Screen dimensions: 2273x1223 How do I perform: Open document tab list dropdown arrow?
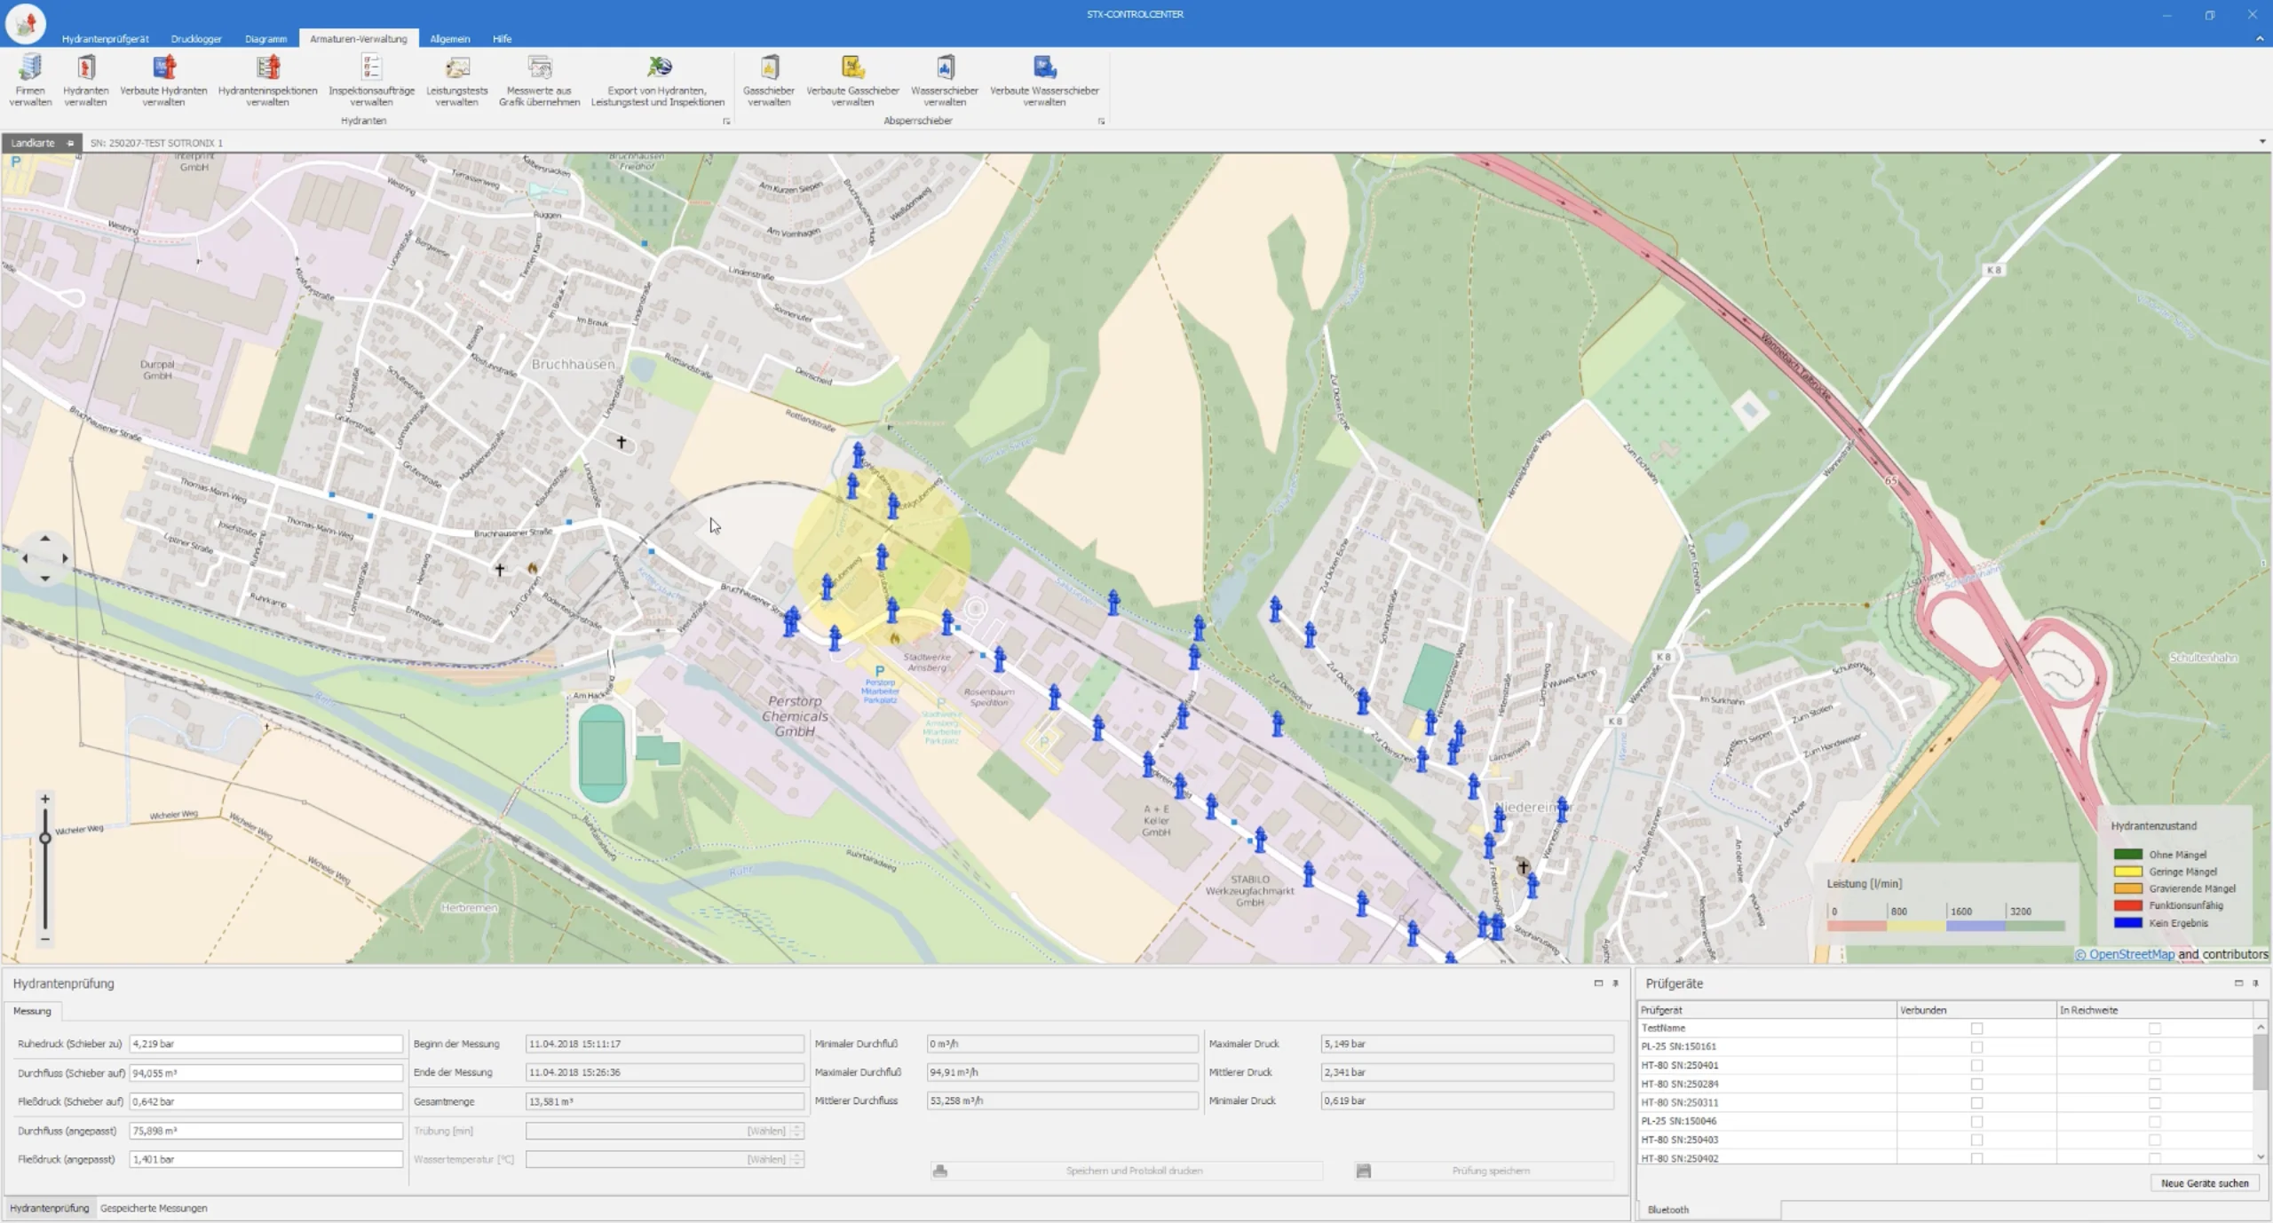pyautogui.click(x=2261, y=142)
